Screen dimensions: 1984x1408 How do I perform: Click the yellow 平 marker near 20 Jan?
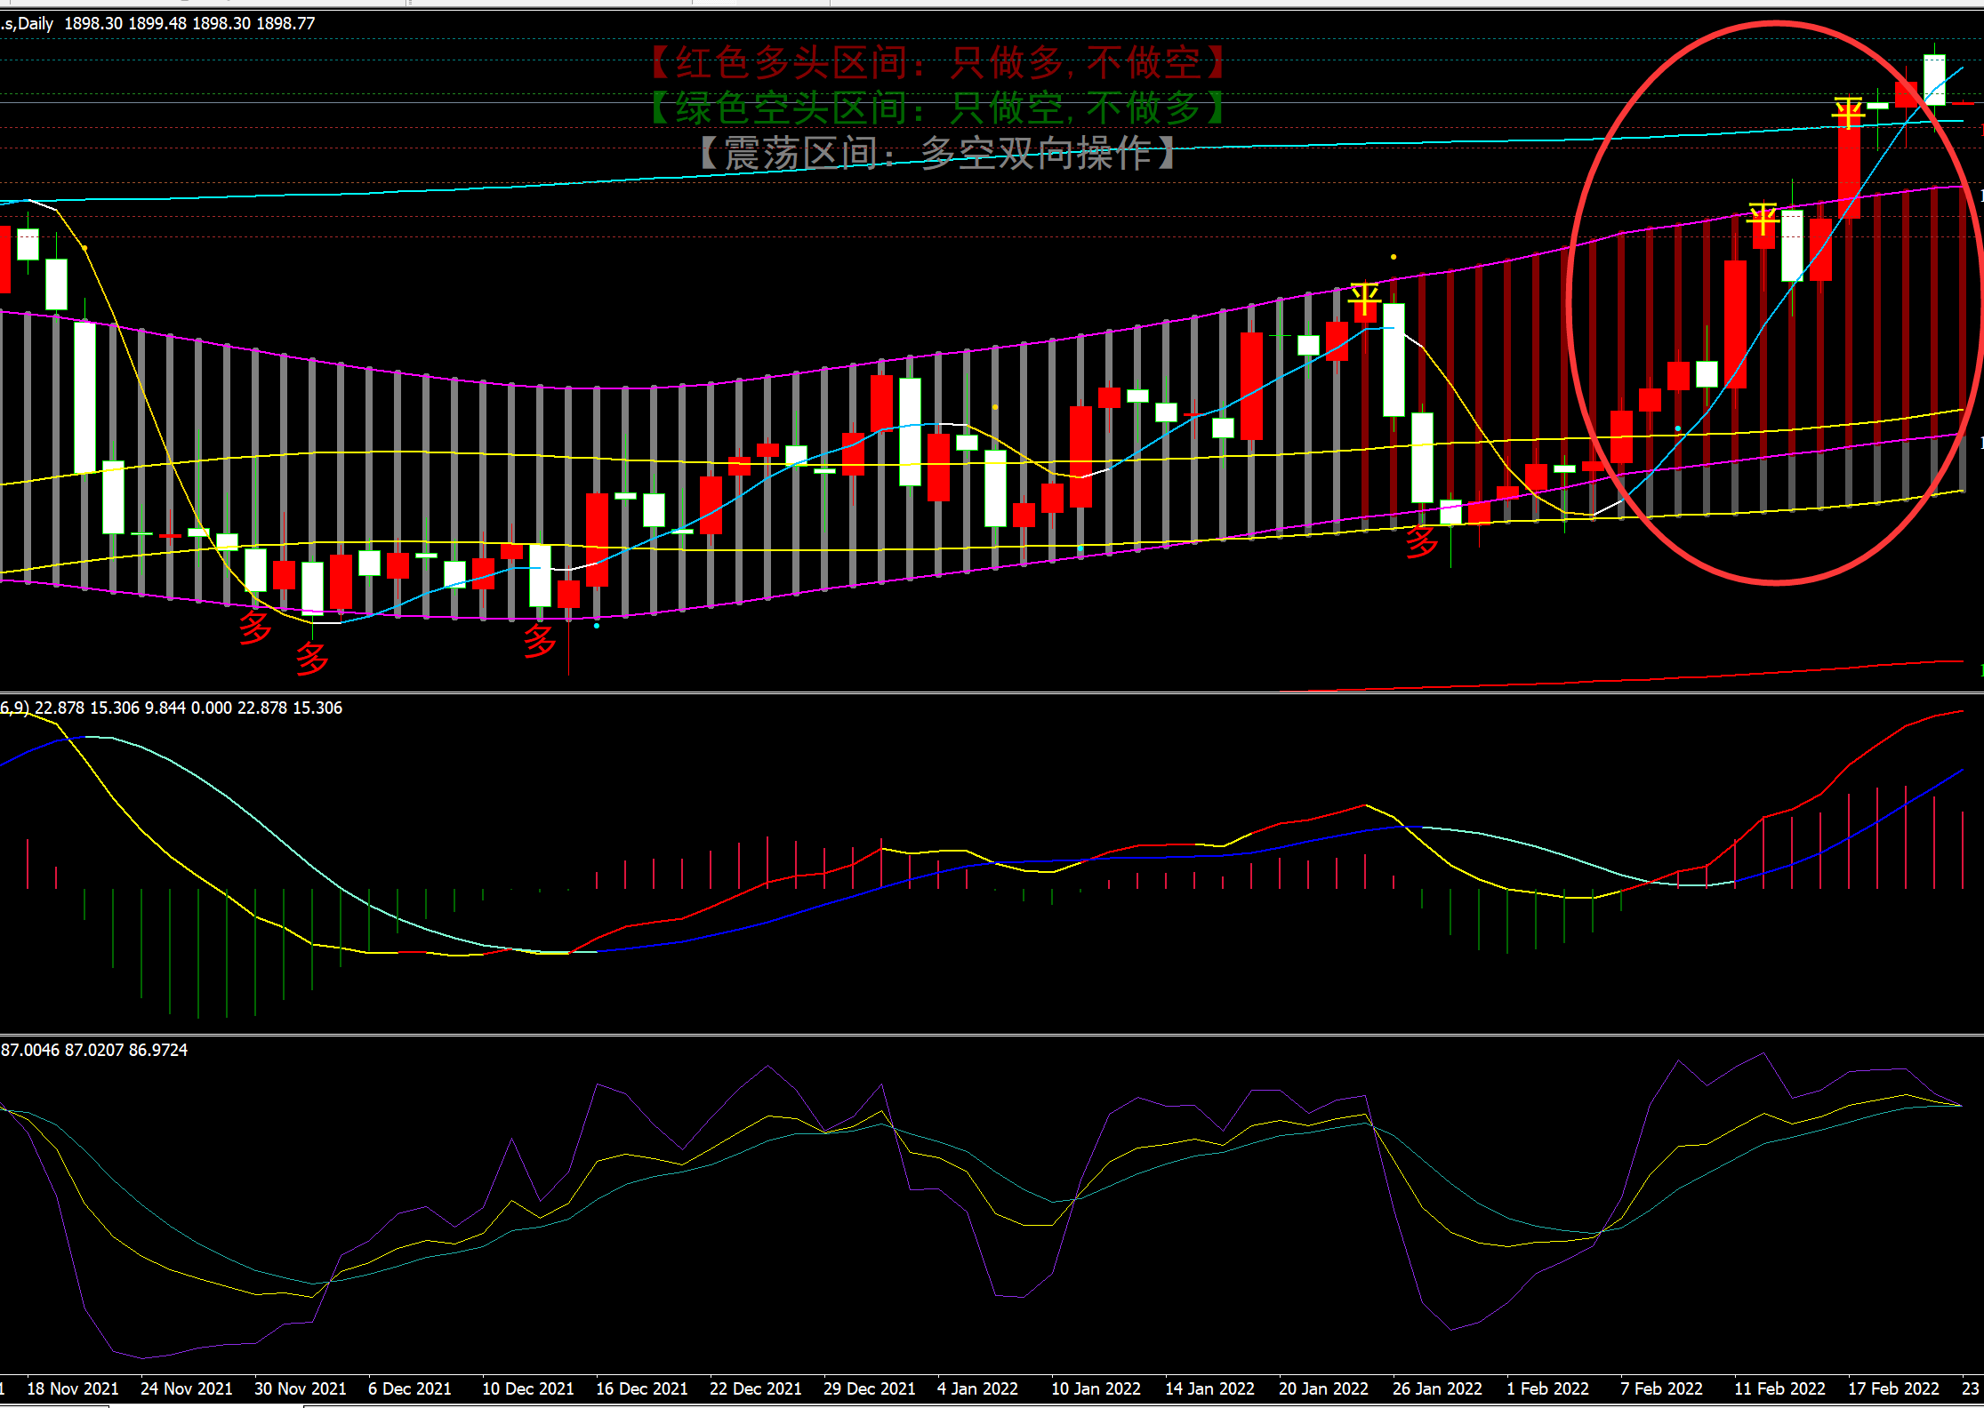(1364, 299)
